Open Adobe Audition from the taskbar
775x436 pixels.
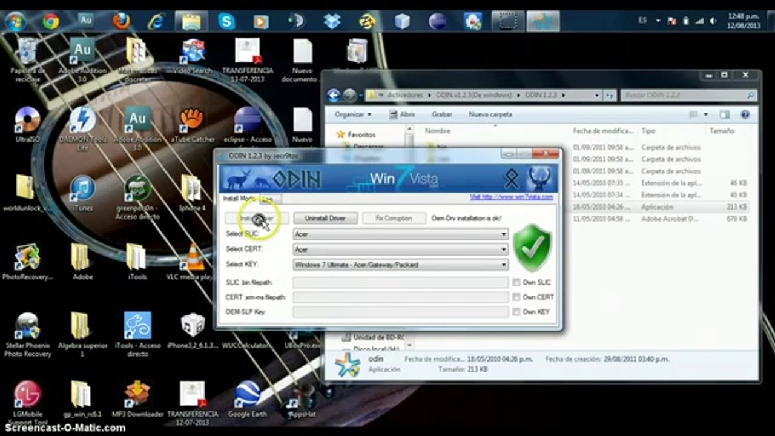pos(86,21)
